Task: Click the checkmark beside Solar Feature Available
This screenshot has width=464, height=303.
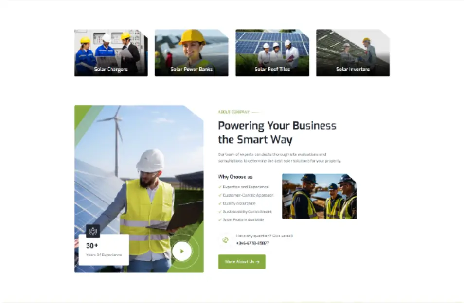Action: click(x=220, y=220)
